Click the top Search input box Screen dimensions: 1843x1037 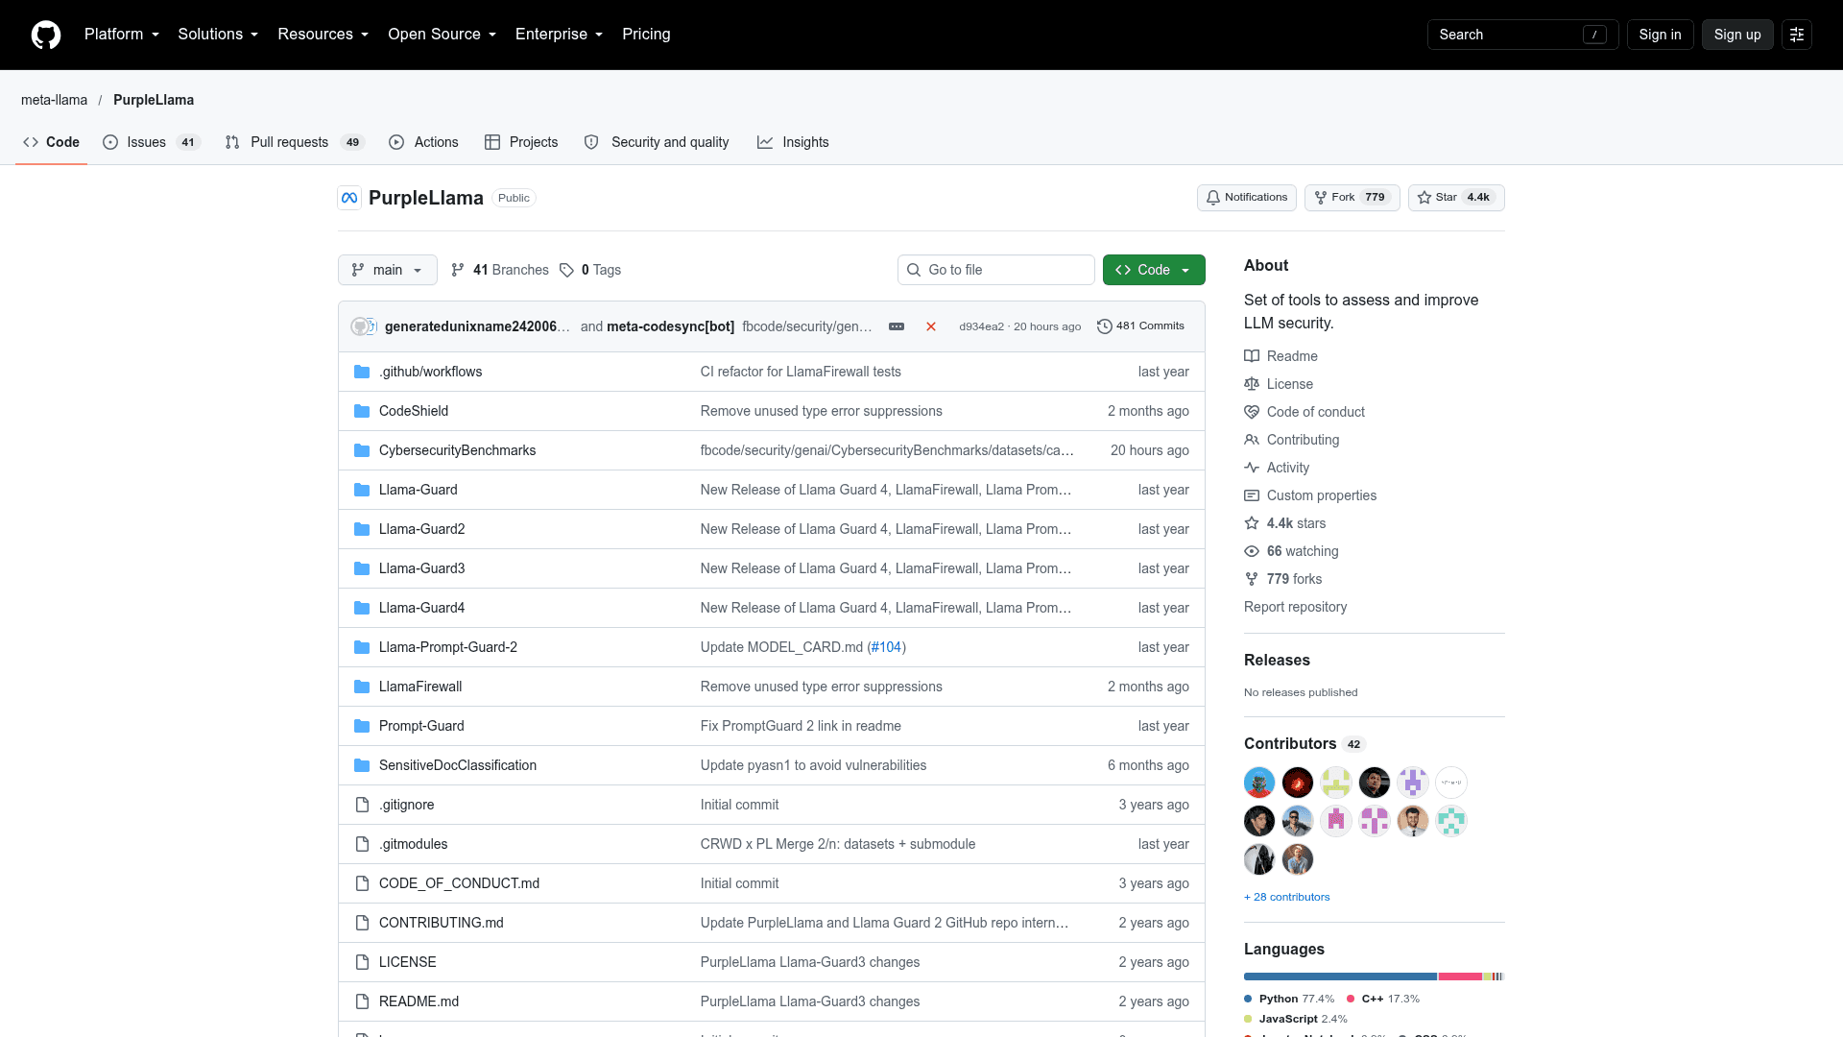click(x=1522, y=35)
